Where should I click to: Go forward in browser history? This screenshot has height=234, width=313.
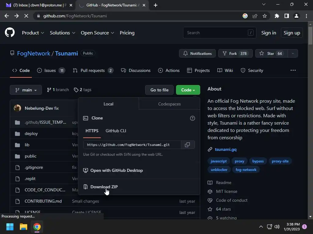[17, 16]
